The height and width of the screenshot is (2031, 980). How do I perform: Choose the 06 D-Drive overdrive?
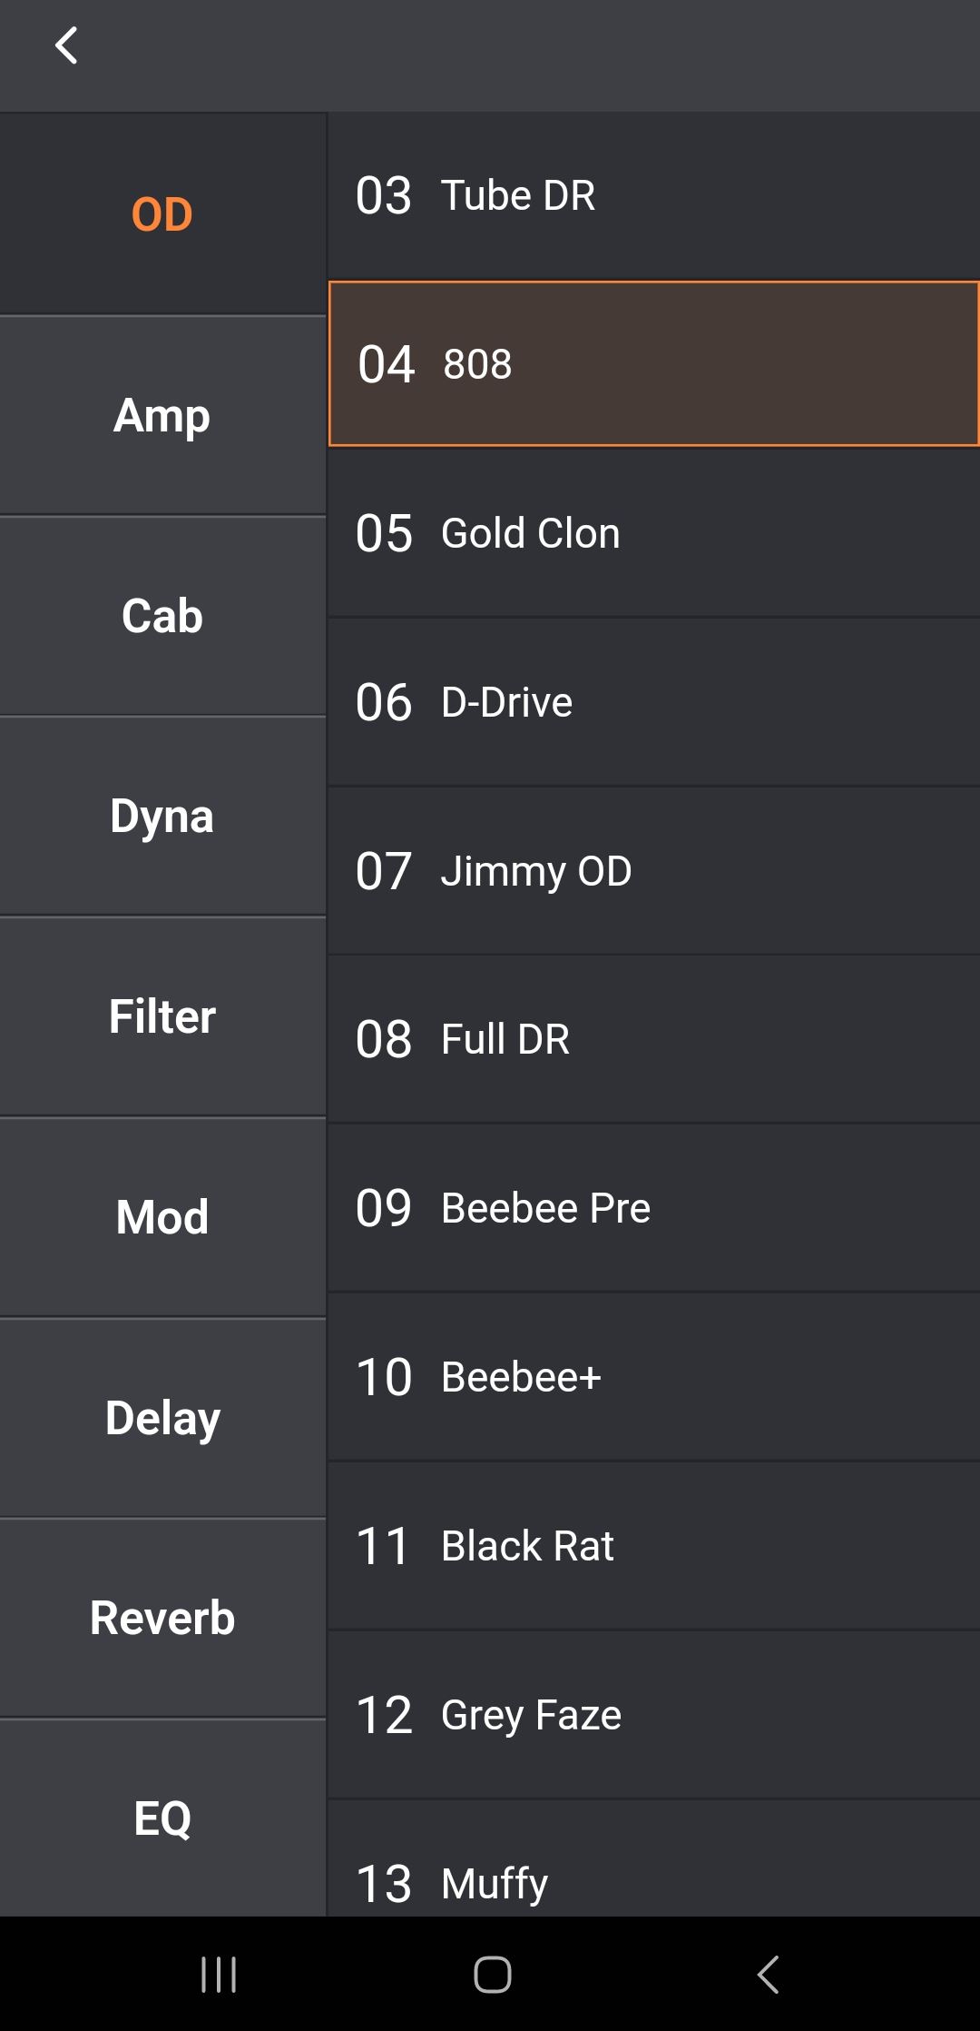pyautogui.click(x=653, y=702)
